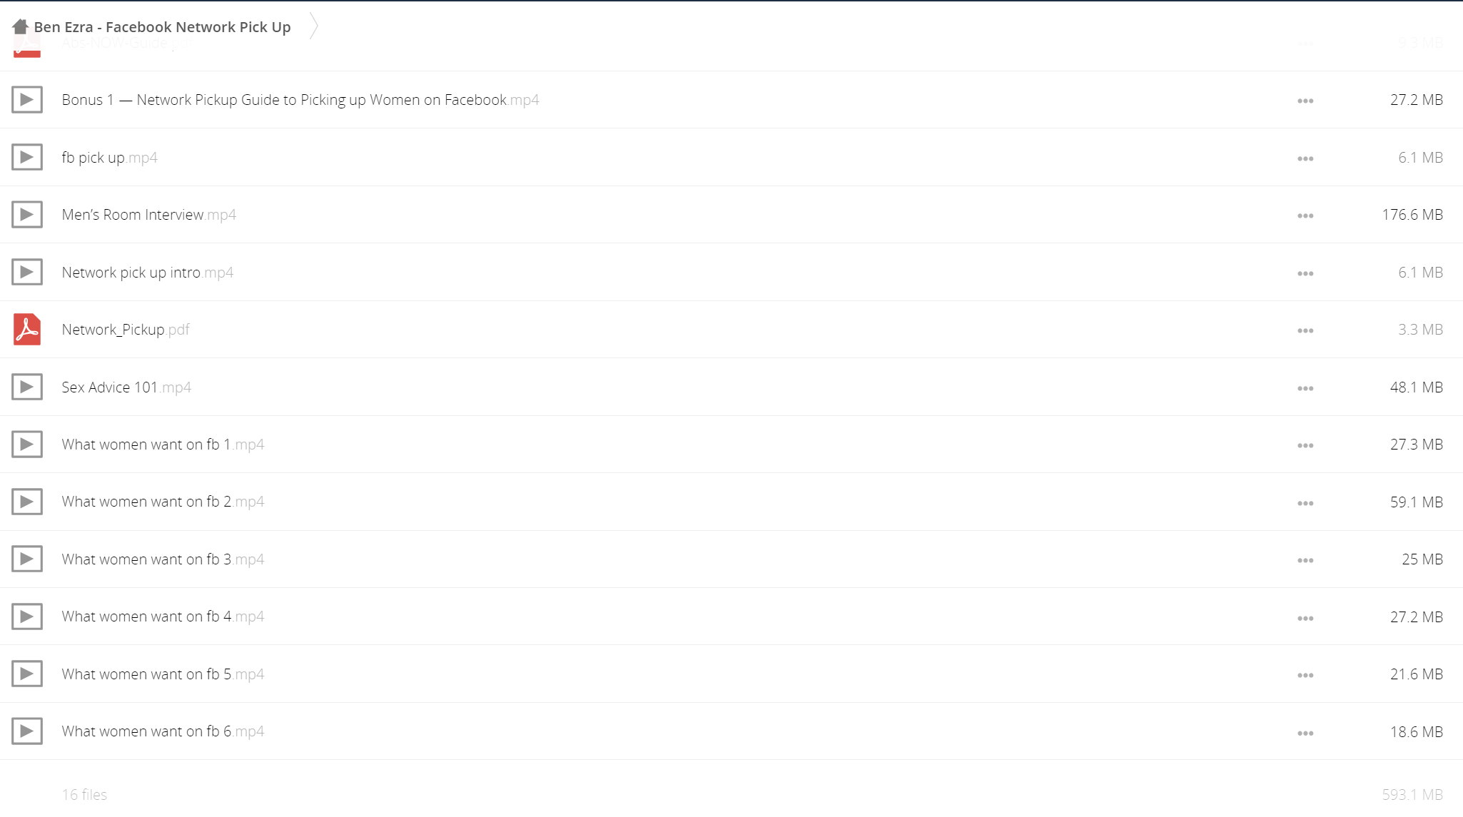Open more options for Sex Advice 101.mp4
Screen dimensions: 1463x817
click(x=1305, y=388)
